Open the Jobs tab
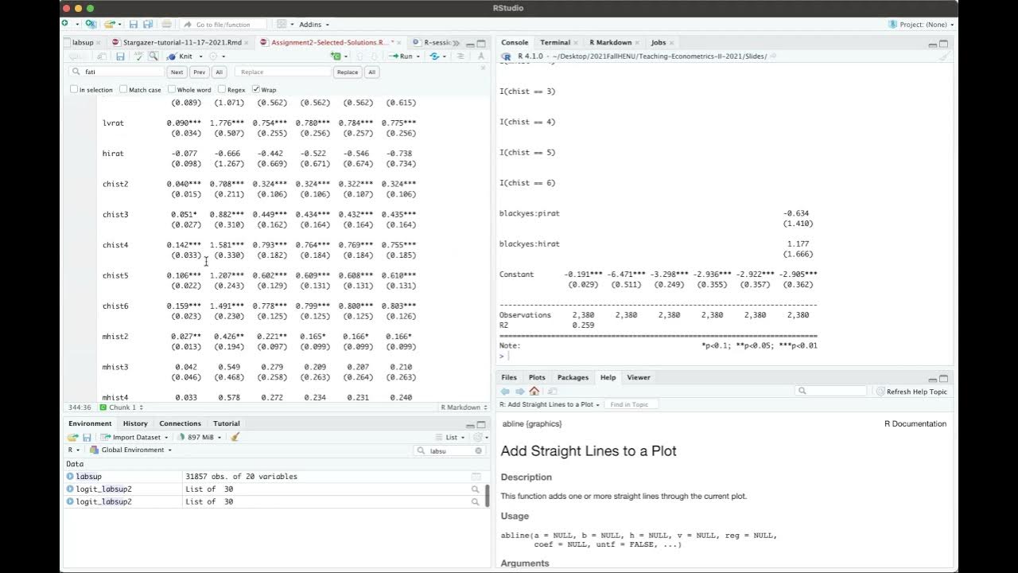Image resolution: width=1018 pixels, height=573 pixels. pyautogui.click(x=659, y=42)
